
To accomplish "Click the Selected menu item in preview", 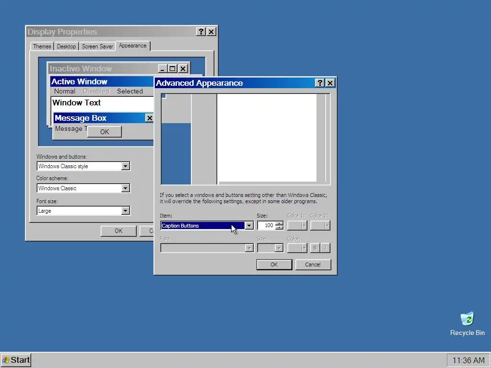I will click(x=130, y=91).
